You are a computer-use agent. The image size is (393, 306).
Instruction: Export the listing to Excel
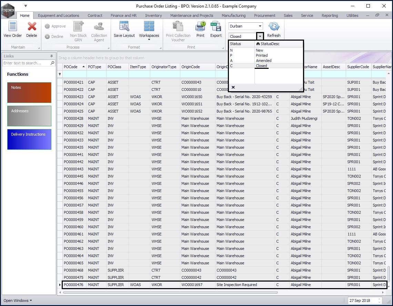click(216, 27)
